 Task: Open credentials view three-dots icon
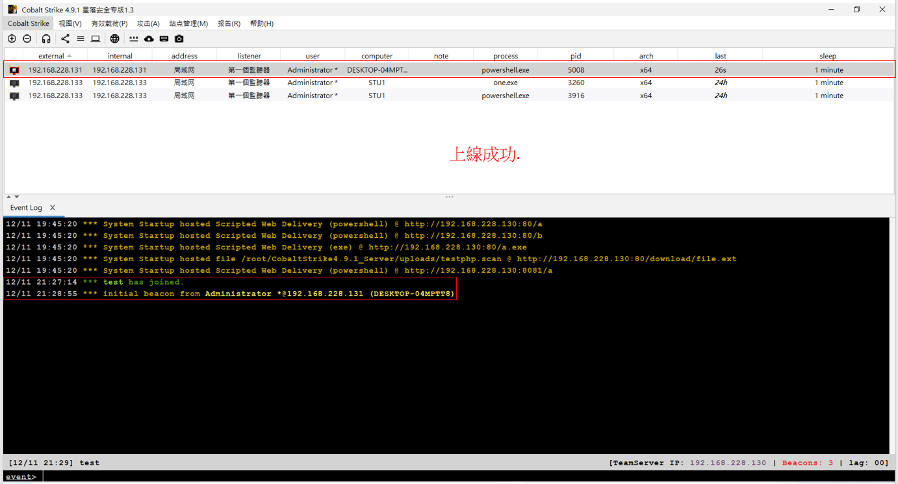point(134,39)
